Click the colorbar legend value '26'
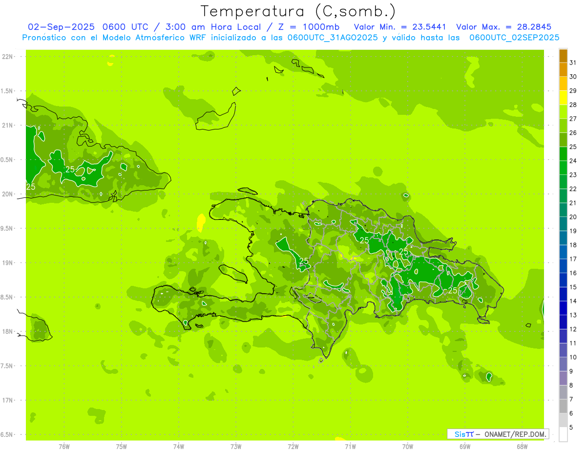 [573, 133]
